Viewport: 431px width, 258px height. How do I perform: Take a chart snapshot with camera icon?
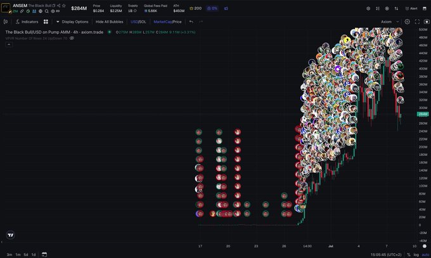coord(427,22)
